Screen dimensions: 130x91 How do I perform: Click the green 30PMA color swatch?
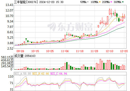click(x=123, y=2)
